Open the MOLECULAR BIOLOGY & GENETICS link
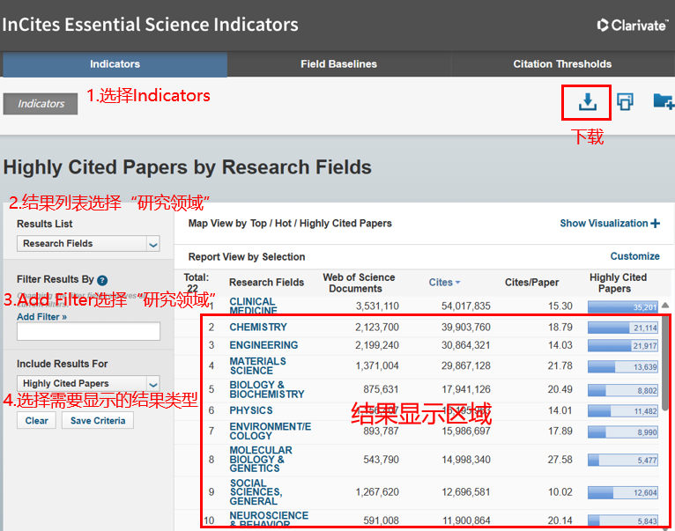The width and height of the screenshot is (675, 531). pos(261,459)
